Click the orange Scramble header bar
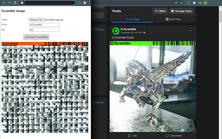Screen dimensions: 222x139 click(x=45, y=44)
